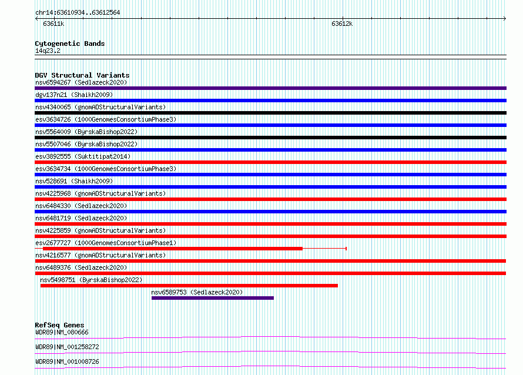The height and width of the screenshot is (375, 523).
Task: Click the chr14:63610934..63612564 coordinate text
Action: click(x=78, y=13)
